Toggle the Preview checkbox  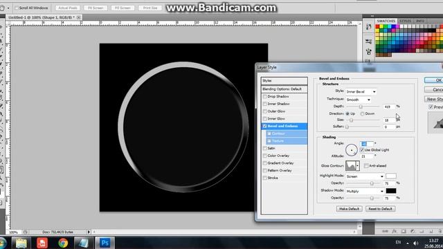[431, 107]
